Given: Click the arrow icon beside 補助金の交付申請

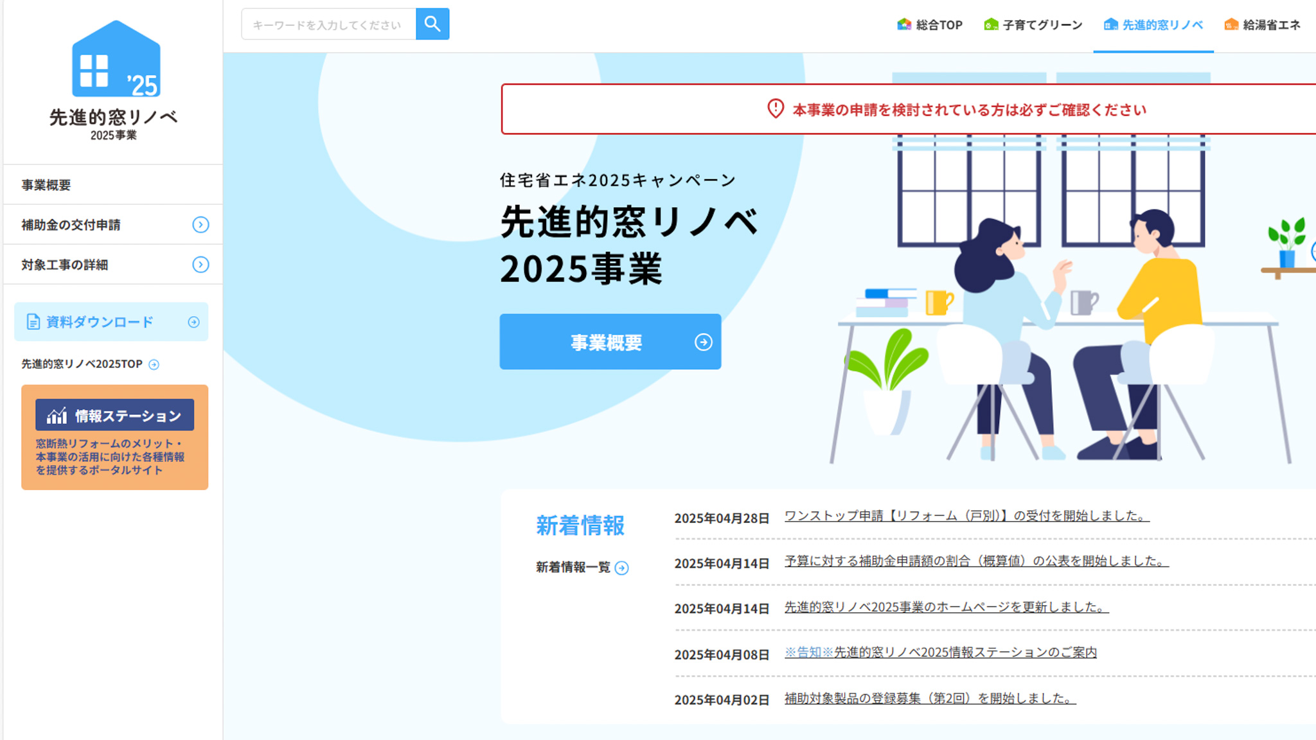Looking at the screenshot, I should [200, 225].
